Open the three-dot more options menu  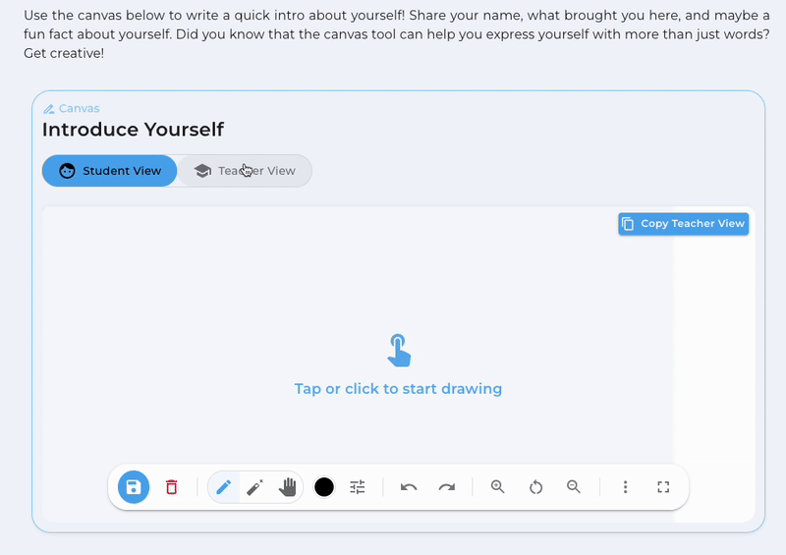[625, 487]
